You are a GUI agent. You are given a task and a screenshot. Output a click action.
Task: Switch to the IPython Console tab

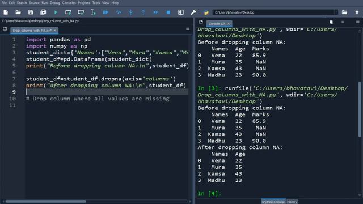(273, 202)
